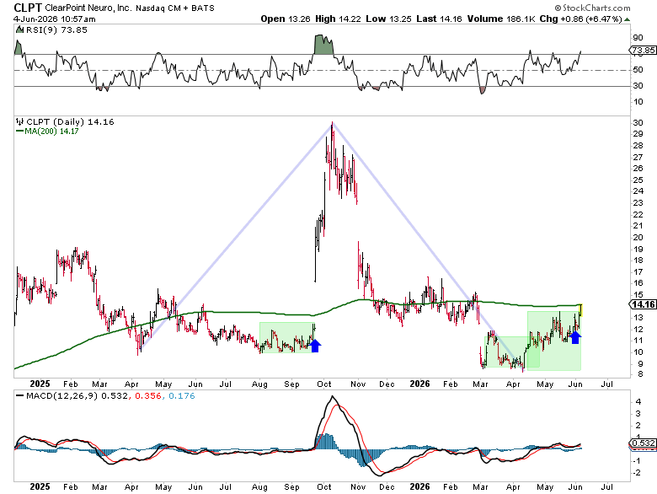
Task: Click the 17 label on the price axis
Action: tap(638, 271)
